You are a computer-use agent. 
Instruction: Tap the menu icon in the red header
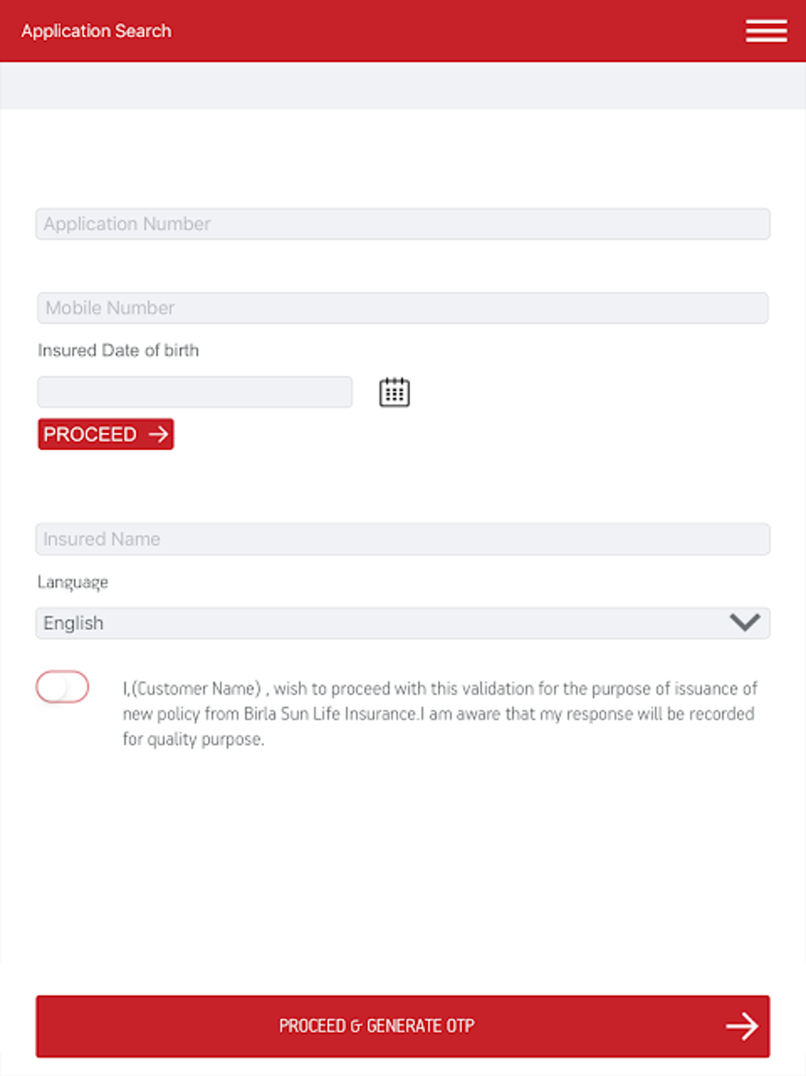(x=766, y=30)
